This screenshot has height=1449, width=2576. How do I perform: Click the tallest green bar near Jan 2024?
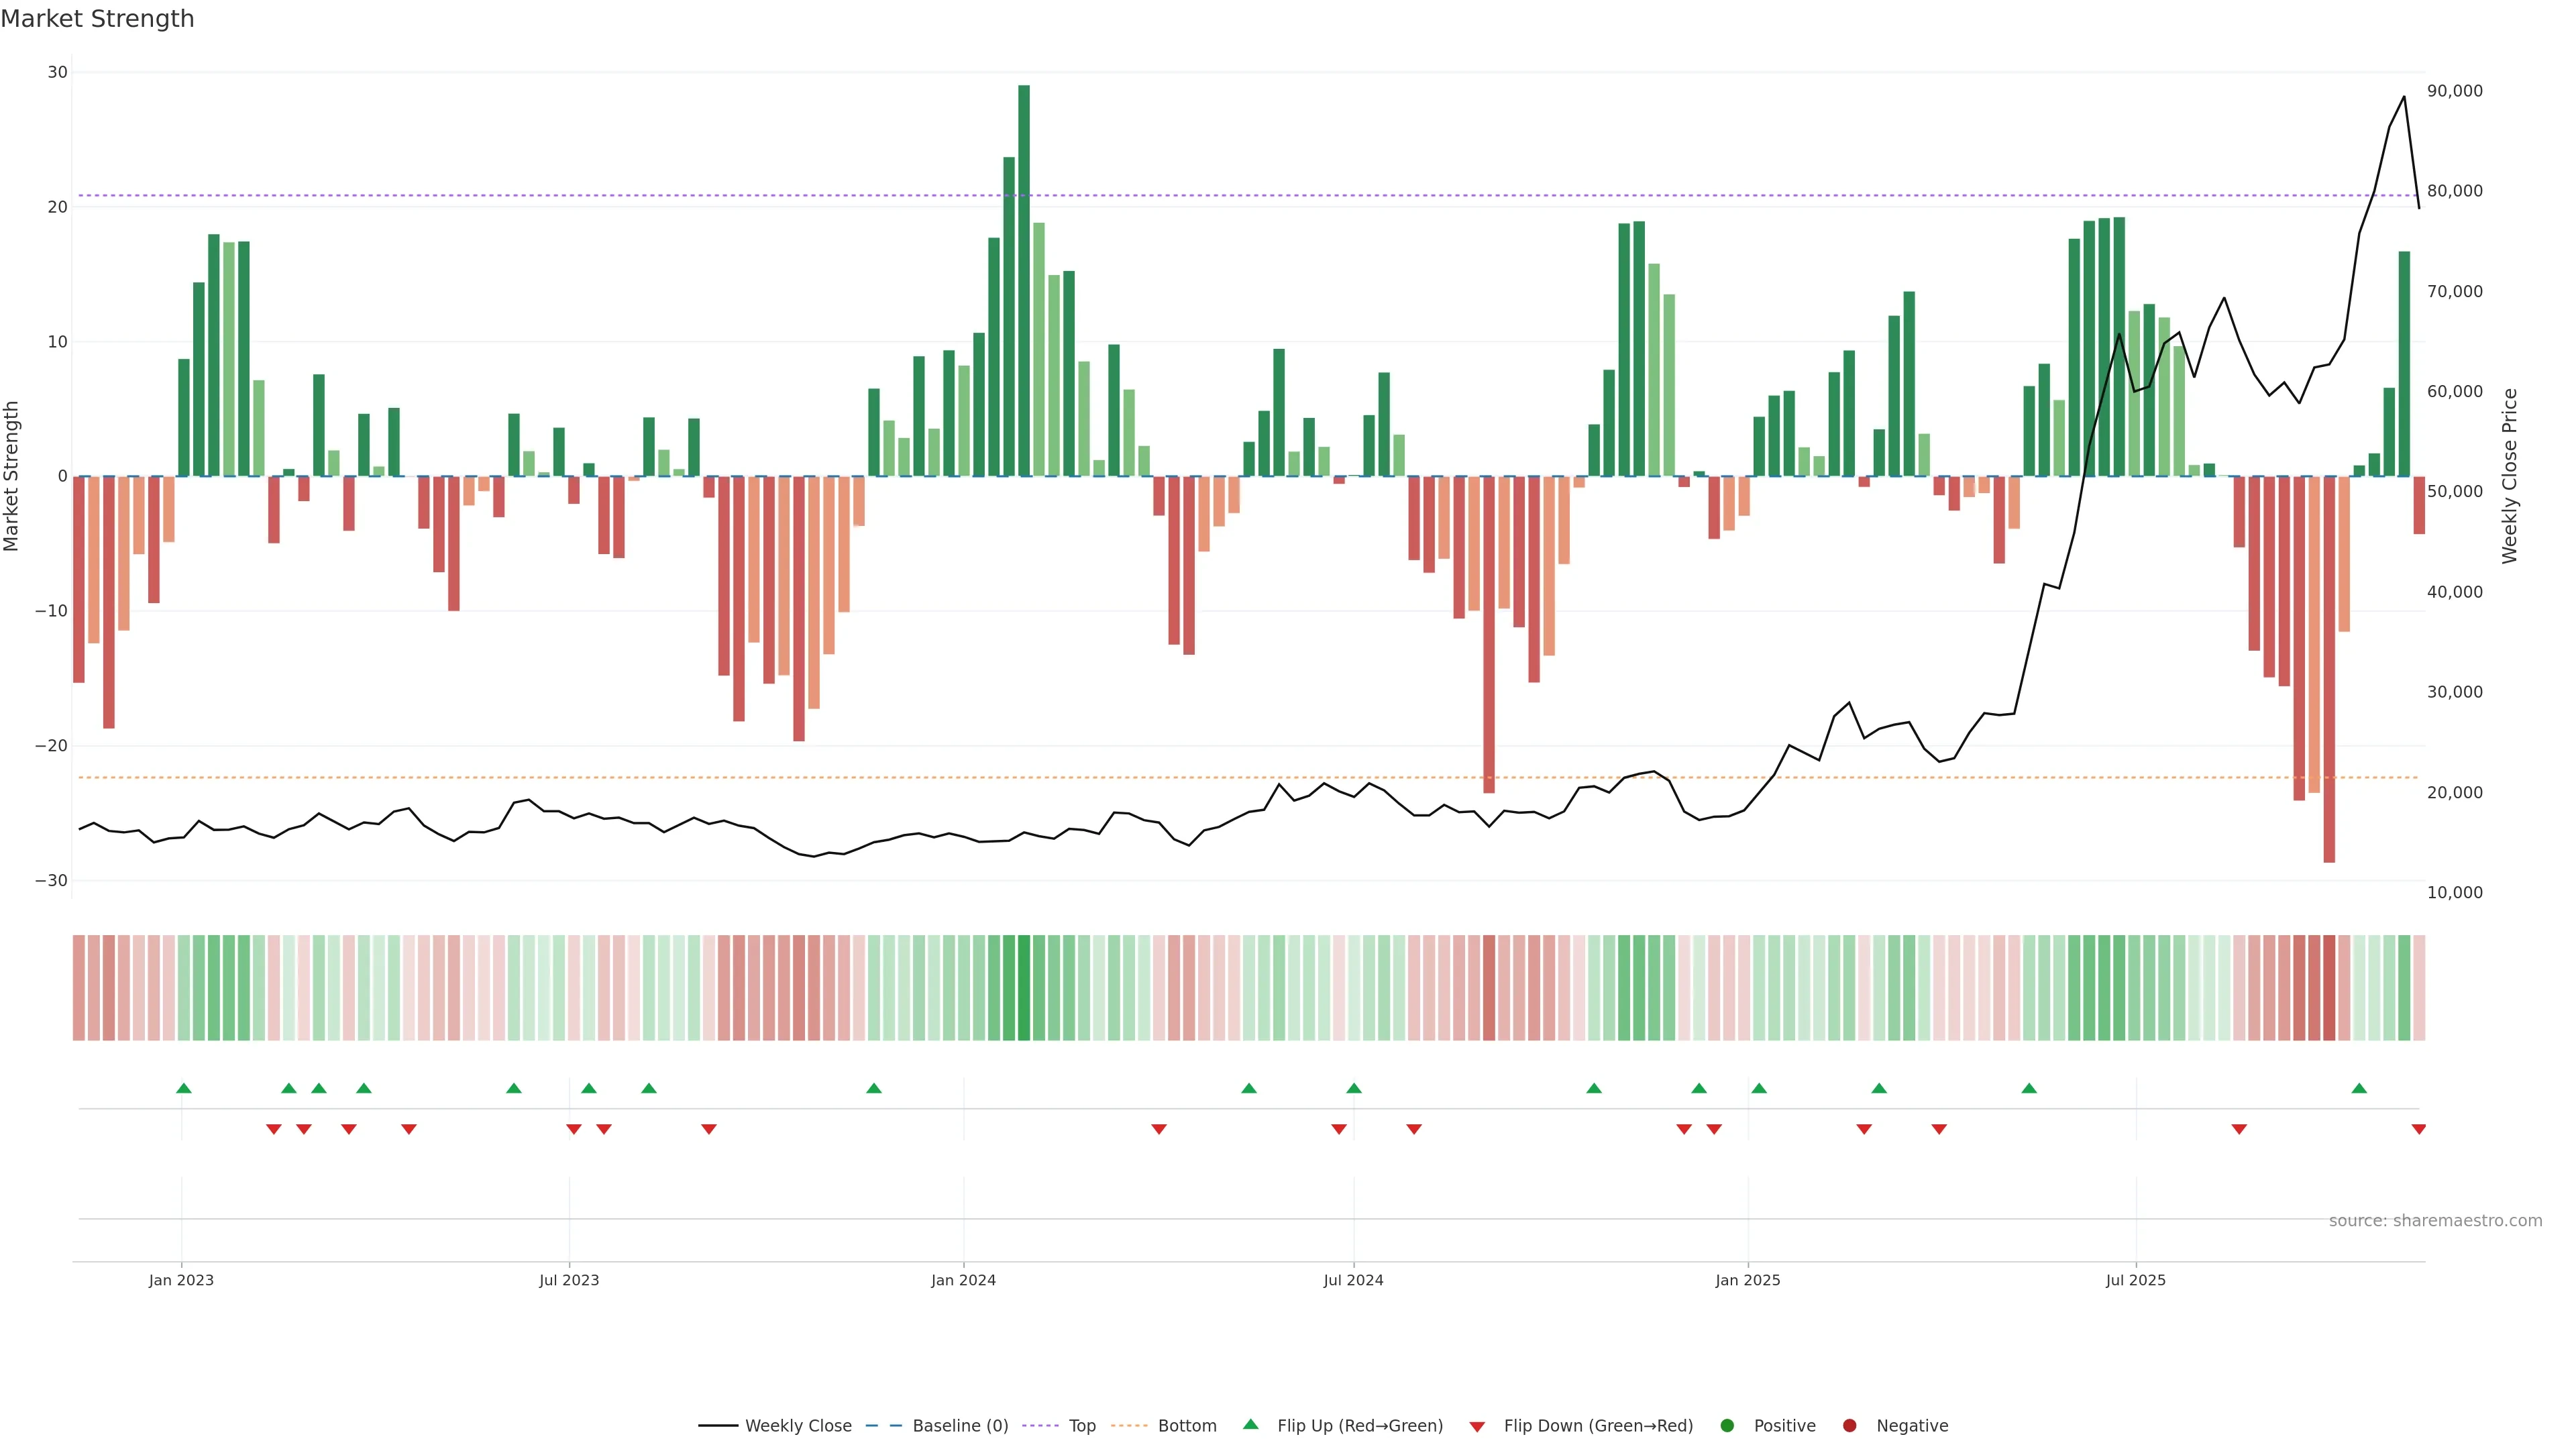coord(1024,280)
